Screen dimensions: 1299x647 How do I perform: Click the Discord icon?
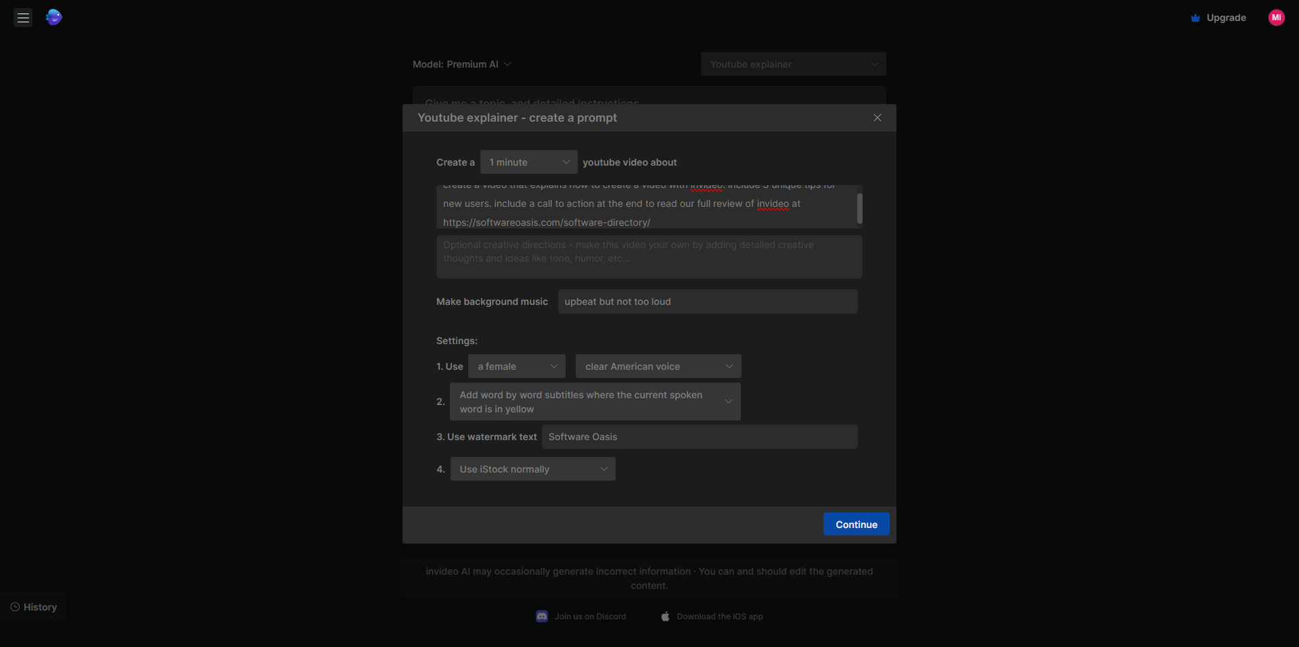tap(542, 617)
